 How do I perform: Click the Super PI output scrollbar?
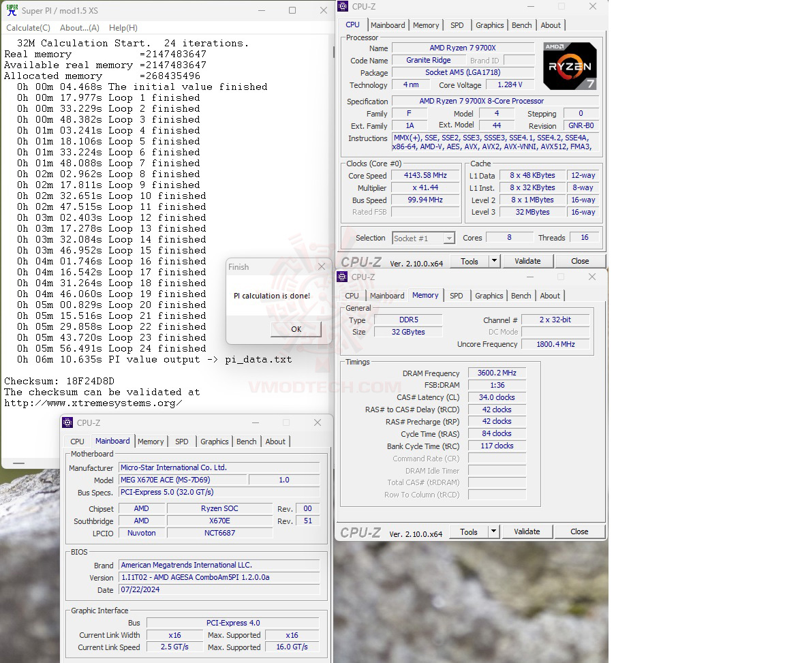333,51
